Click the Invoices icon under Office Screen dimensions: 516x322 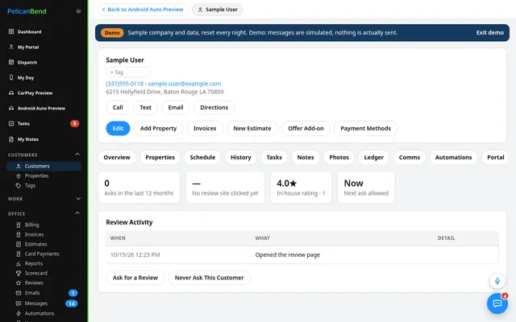(x=19, y=234)
